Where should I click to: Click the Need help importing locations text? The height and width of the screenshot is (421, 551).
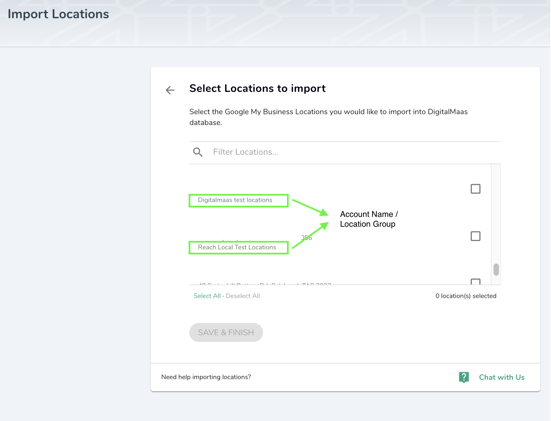coord(206,377)
